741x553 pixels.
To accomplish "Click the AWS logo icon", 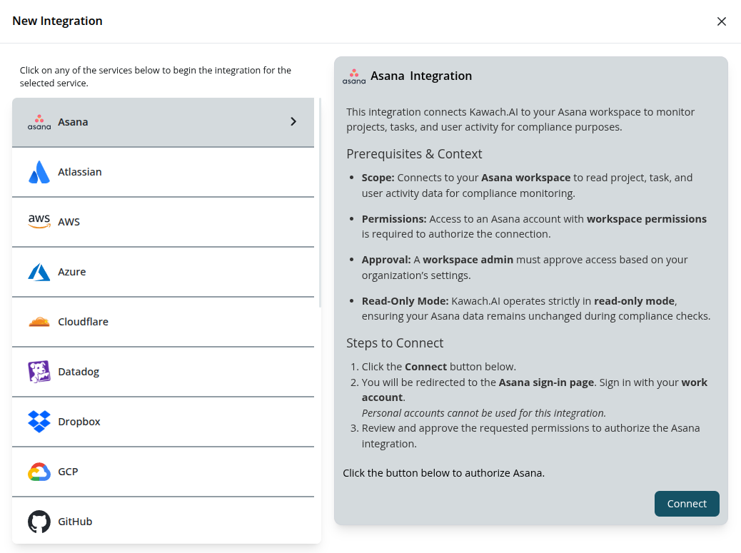I will (39, 222).
